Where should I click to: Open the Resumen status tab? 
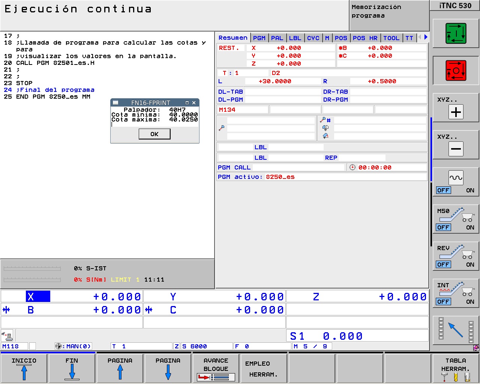(233, 37)
